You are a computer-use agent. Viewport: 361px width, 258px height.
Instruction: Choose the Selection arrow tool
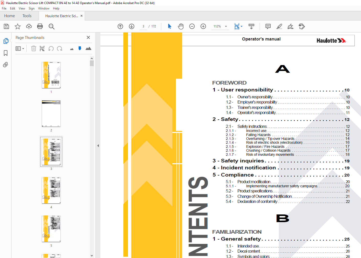(x=169, y=26)
